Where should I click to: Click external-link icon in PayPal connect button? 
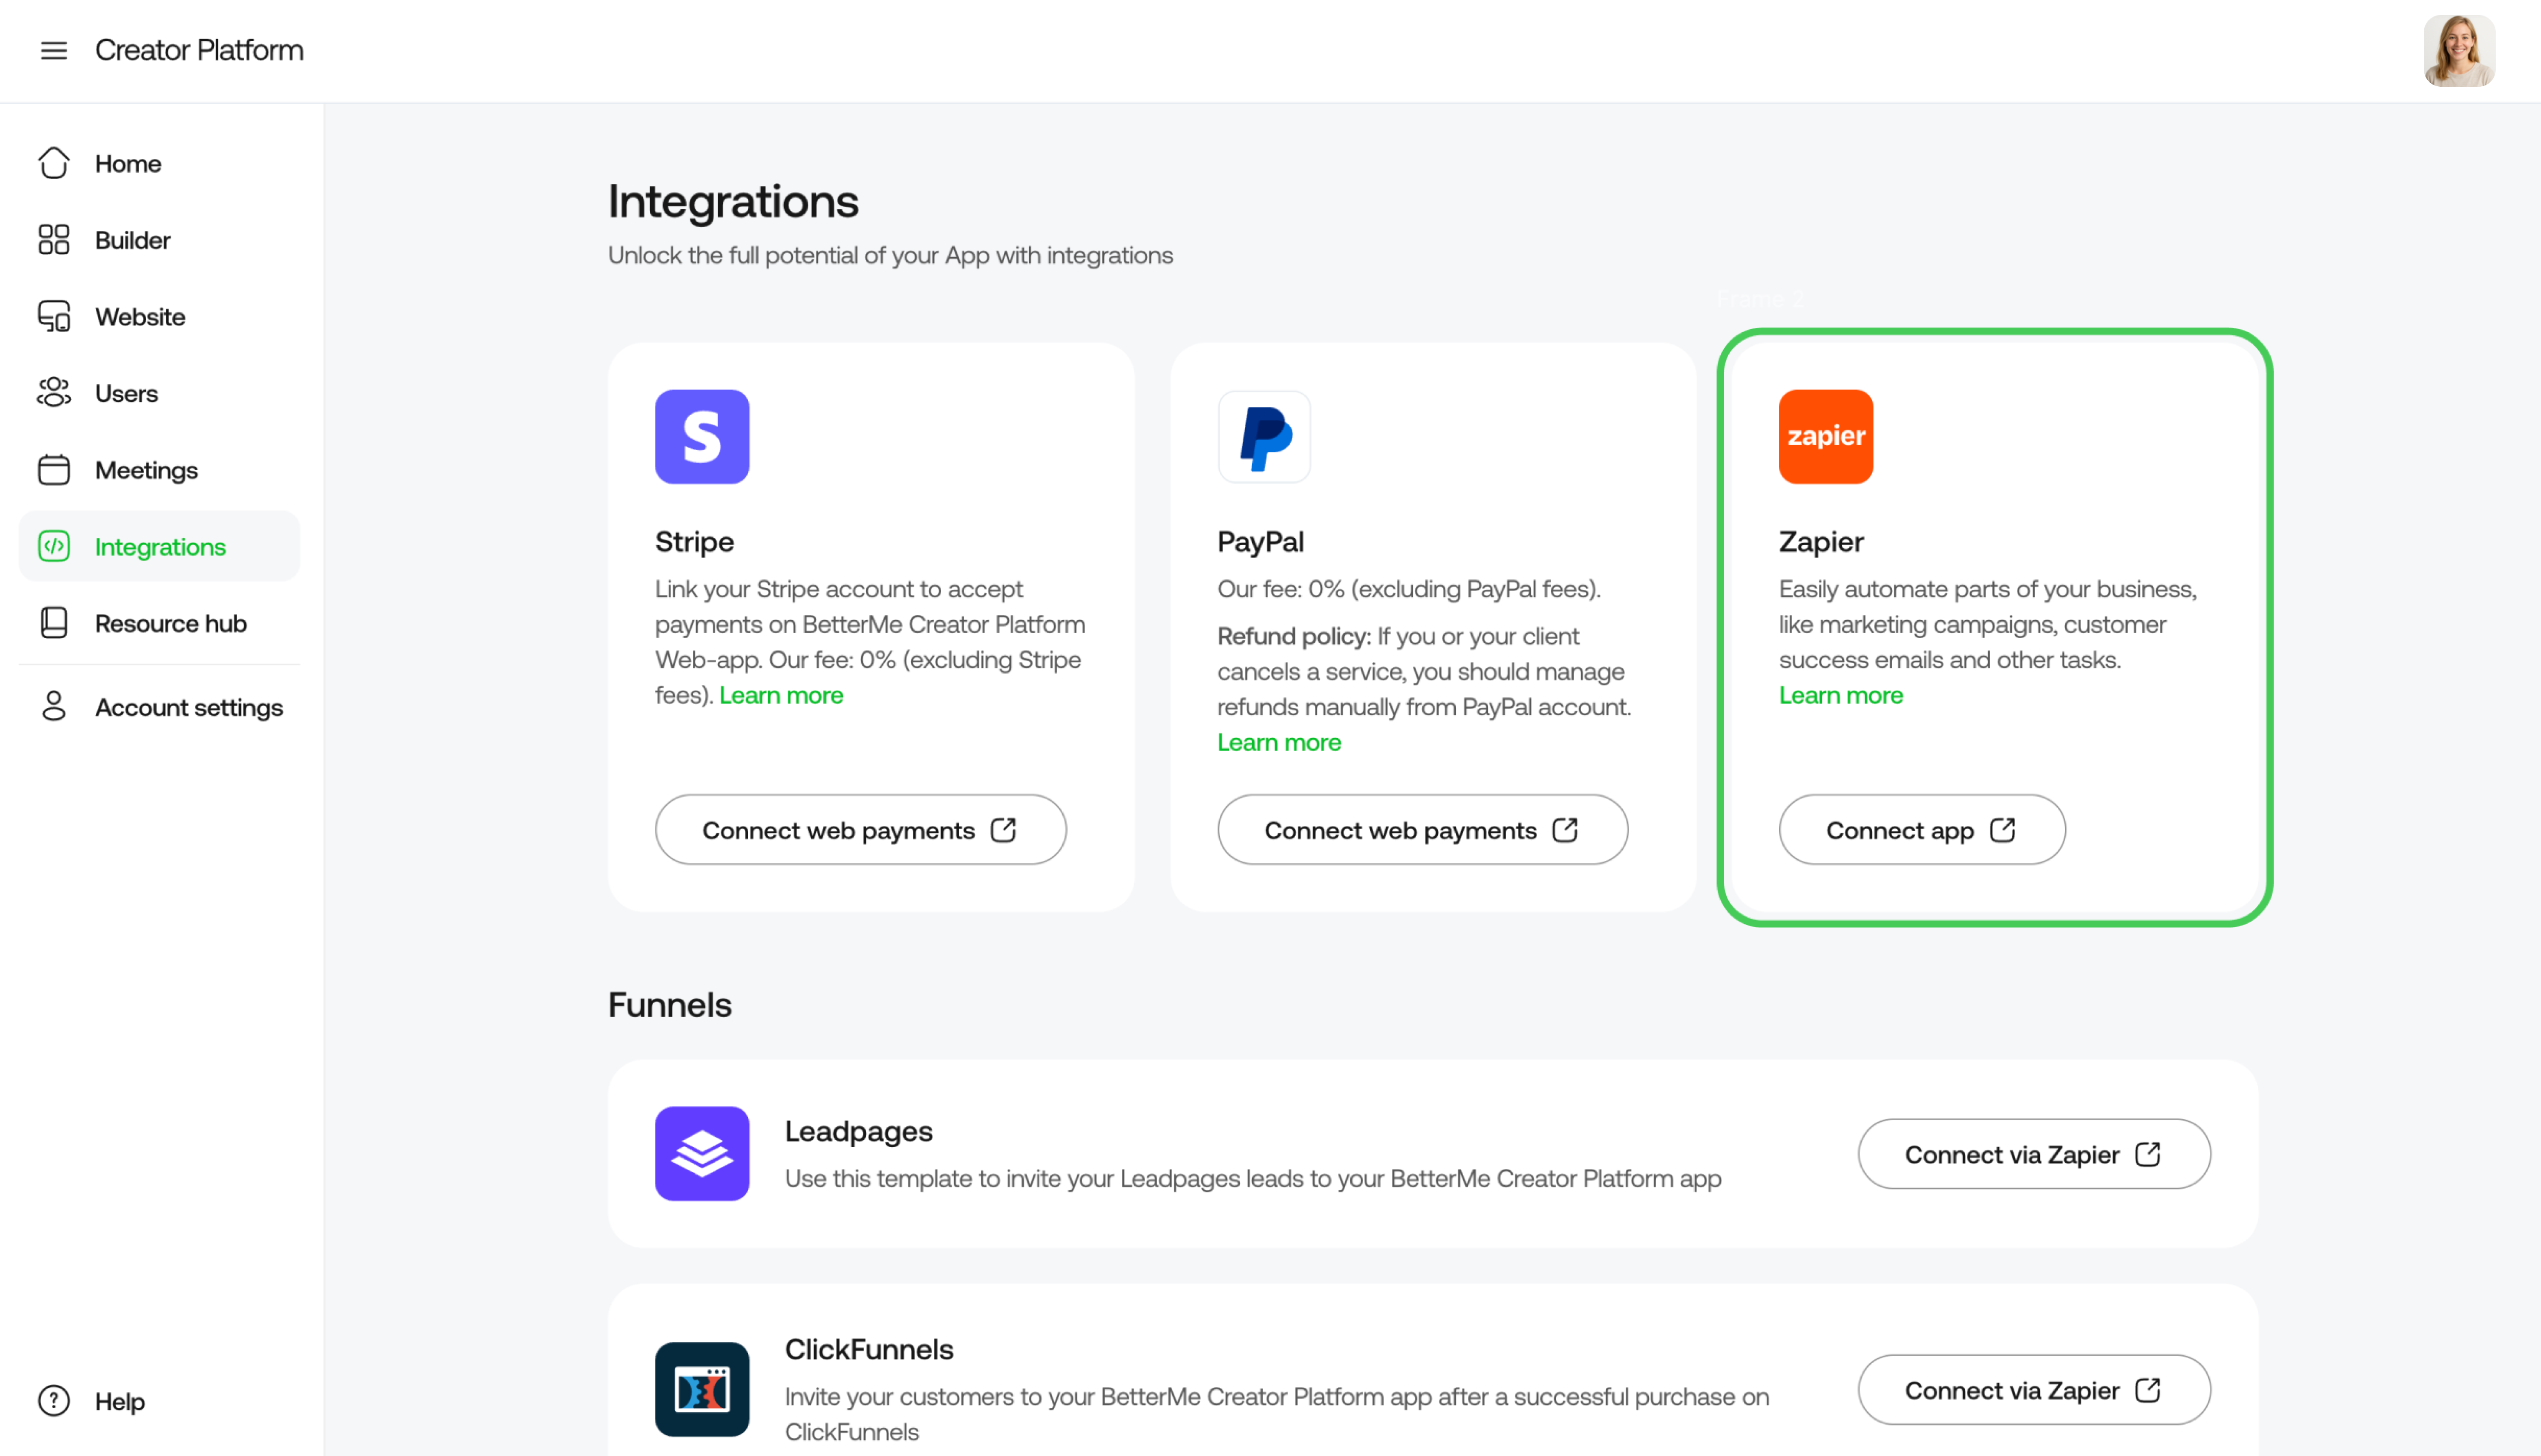tap(1565, 830)
